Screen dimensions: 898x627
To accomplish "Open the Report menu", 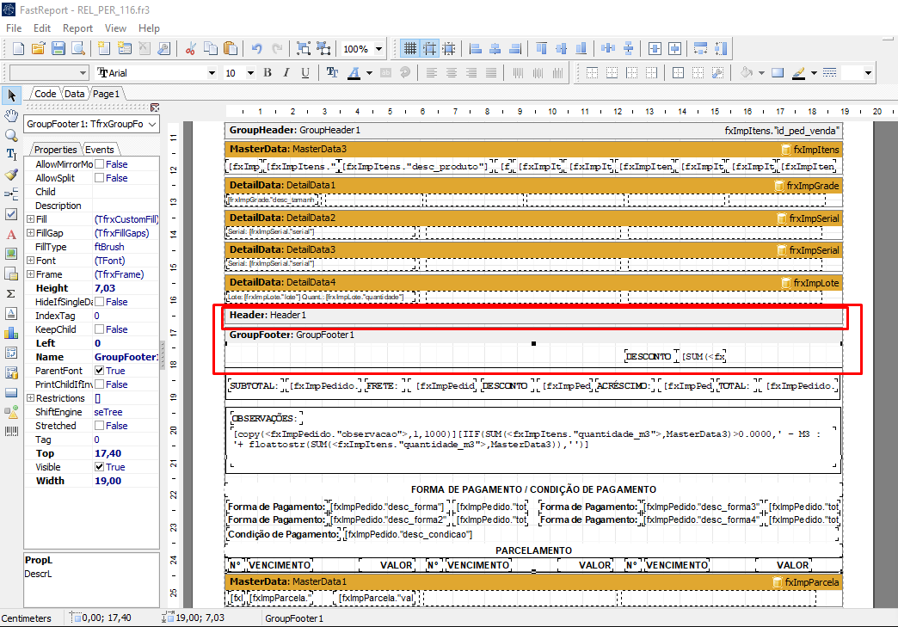I will coord(77,28).
